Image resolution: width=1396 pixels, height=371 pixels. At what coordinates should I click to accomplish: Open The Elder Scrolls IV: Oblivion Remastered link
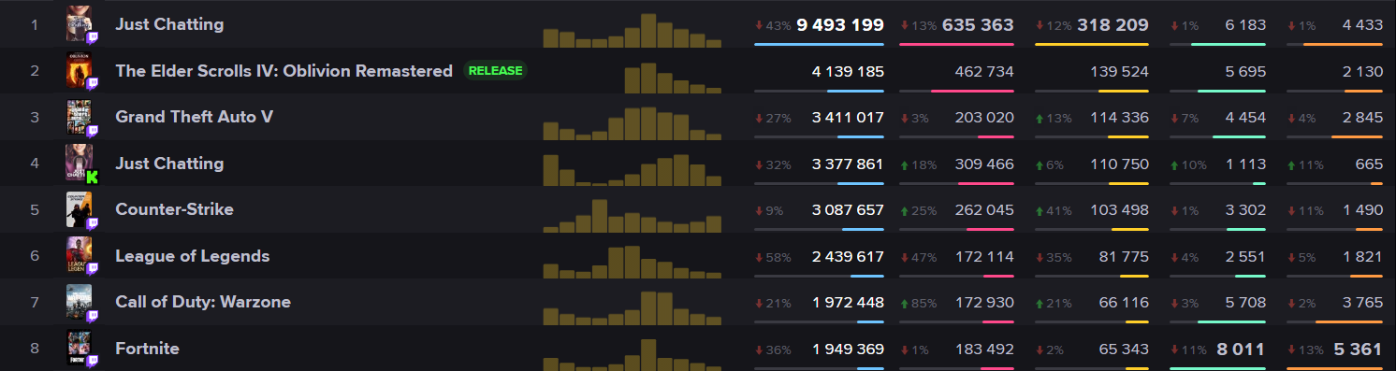[284, 71]
